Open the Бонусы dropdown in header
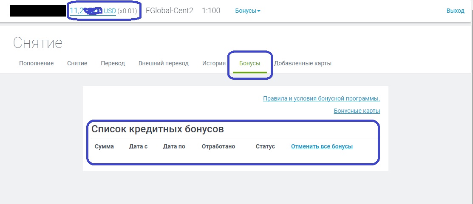 pos(248,11)
